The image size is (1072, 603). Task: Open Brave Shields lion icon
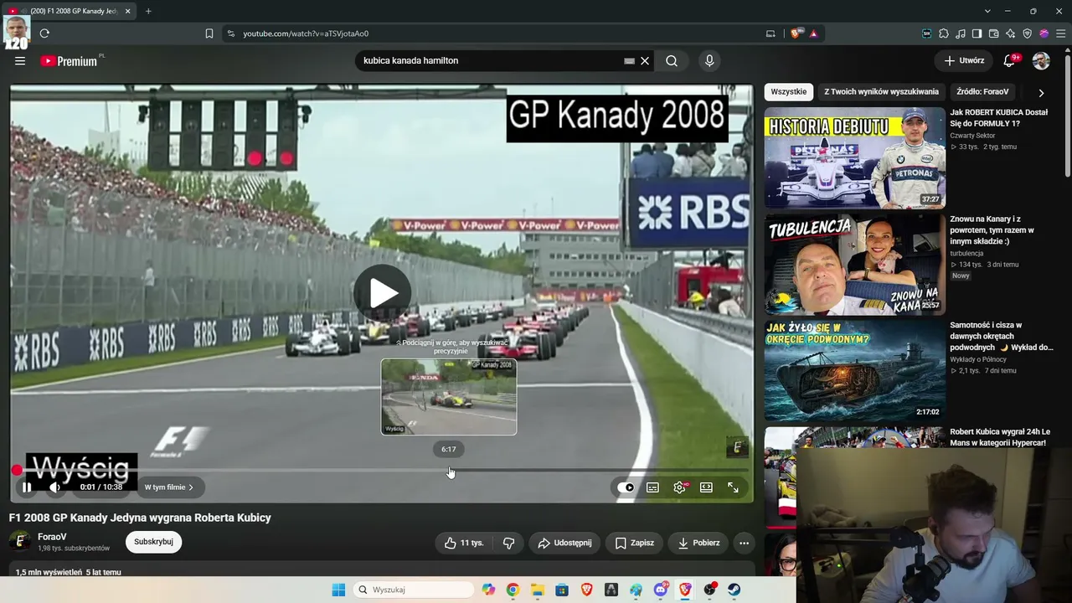tap(796, 33)
